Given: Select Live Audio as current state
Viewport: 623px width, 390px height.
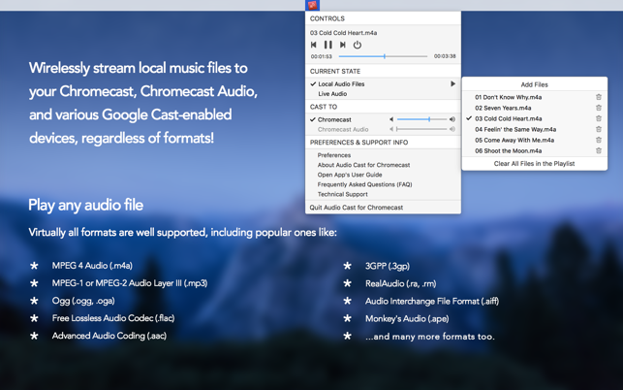Looking at the screenshot, I should coord(332,94).
